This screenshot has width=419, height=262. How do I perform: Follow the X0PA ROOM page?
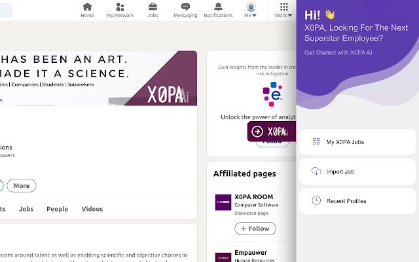tap(255, 229)
